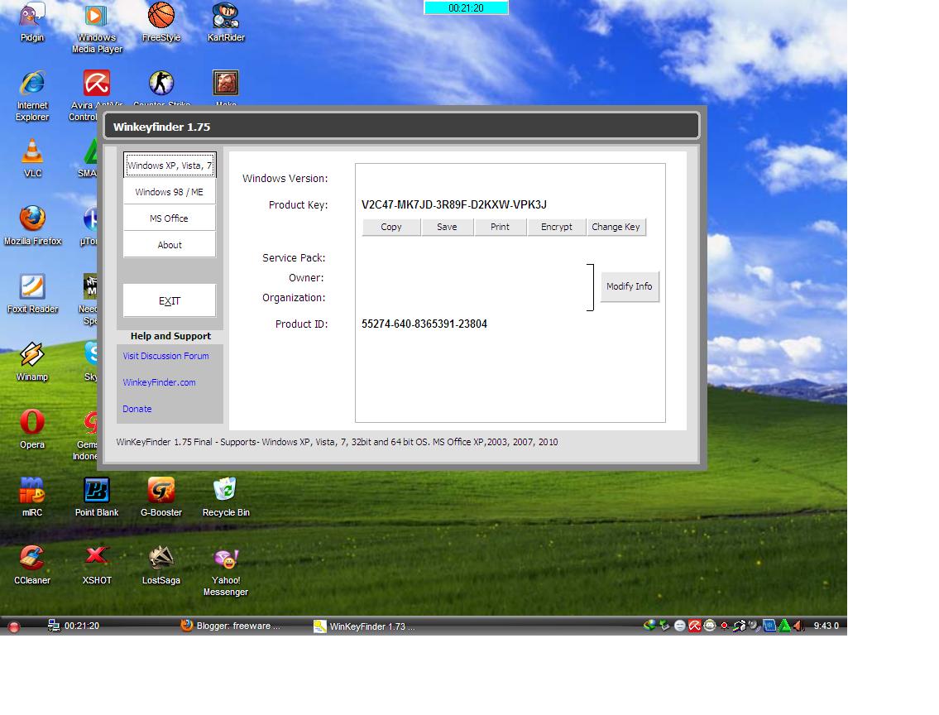939x715 pixels.
Task: Click the Donate link
Action: (137, 409)
